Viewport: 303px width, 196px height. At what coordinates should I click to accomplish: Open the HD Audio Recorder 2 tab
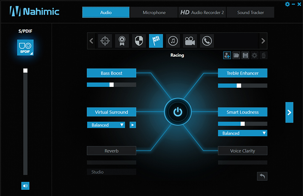point(202,12)
